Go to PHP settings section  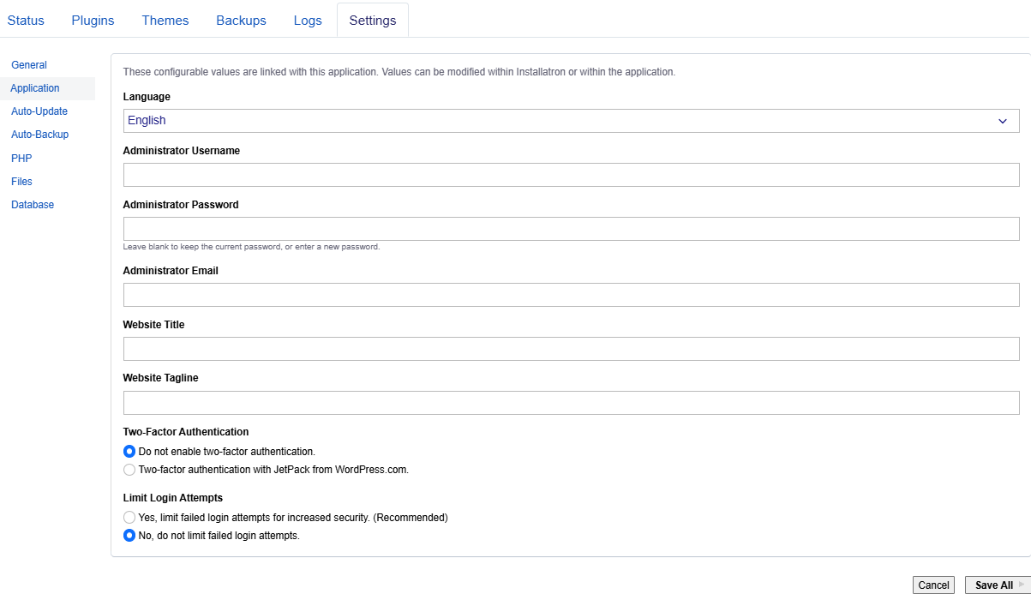click(x=21, y=159)
